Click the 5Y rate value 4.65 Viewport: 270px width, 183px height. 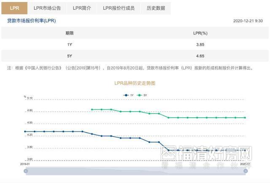200,56
